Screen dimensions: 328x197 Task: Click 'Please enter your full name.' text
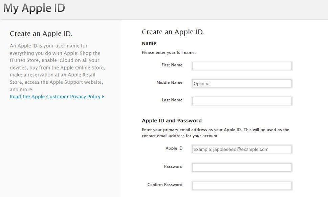click(x=169, y=53)
